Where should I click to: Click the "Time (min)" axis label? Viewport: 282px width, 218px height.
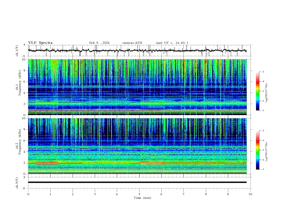[142, 198]
